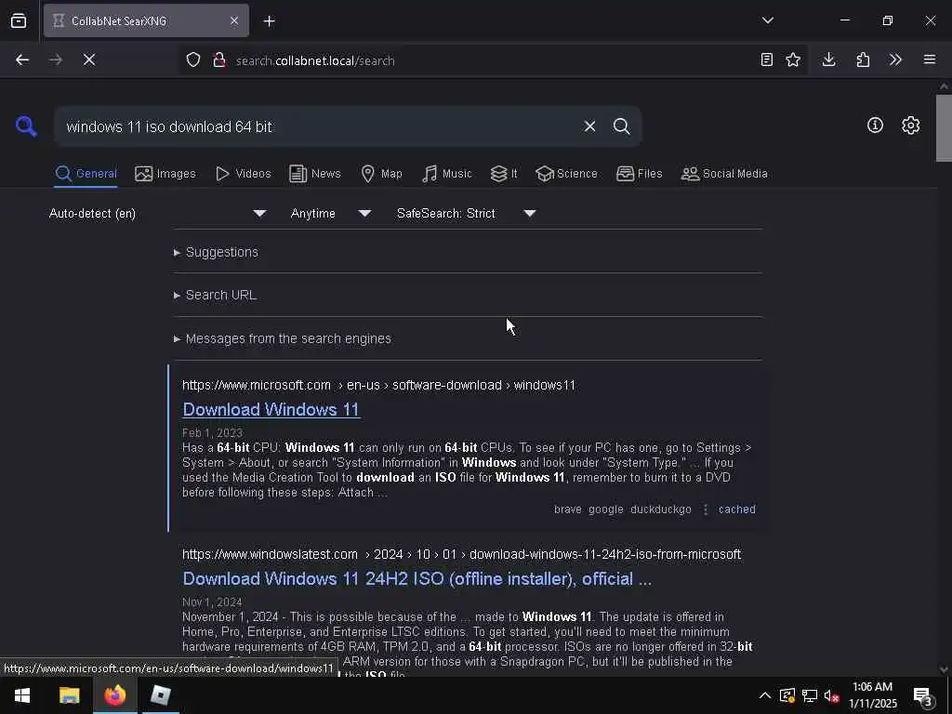The height and width of the screenshot is (714, 952).
Task: Click the muted volume tray icon
Action: 831,695
